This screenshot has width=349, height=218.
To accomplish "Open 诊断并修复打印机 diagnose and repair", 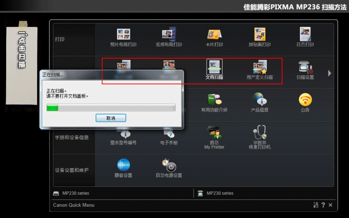I will (260, 137).
